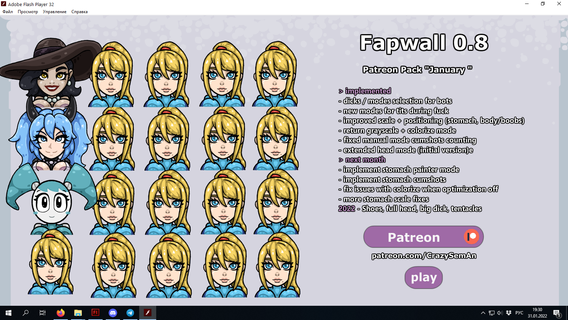Click the '> next month' heading
This screenshot has height=320, width=568.
[x=362, y=160]
